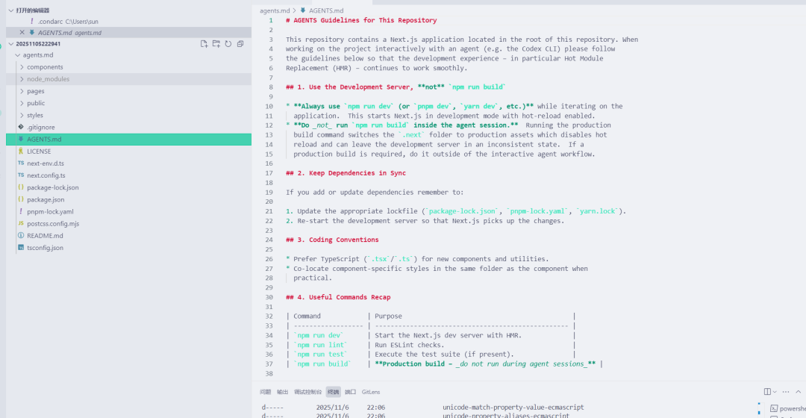The image size is (806, 418).
Task: Open package-lock.json in the explorer
Action: (x=128, y=187)
